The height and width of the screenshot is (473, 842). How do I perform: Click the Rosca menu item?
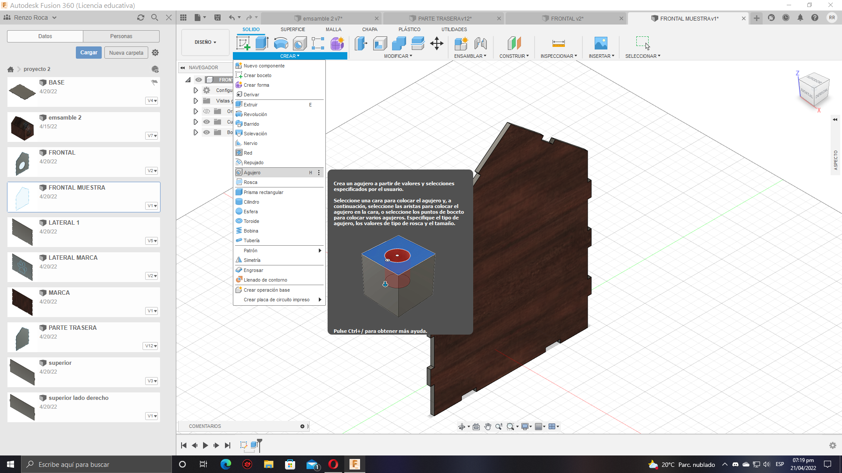(250, 182)
